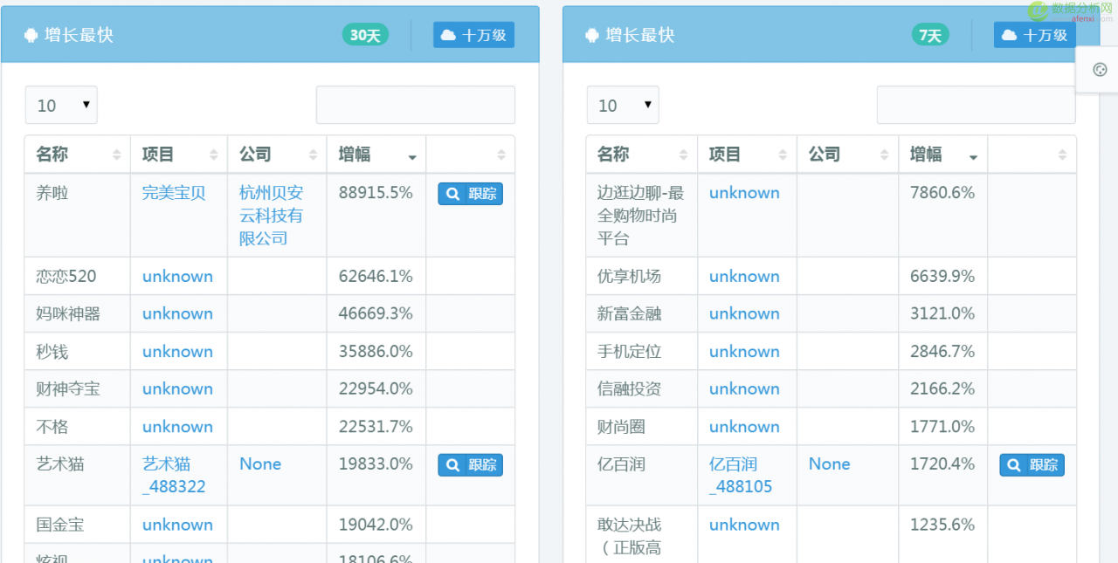Click unknown link in 秒钱 row
This screenshot has width=1118, height=563.
[x=177, y=352]
